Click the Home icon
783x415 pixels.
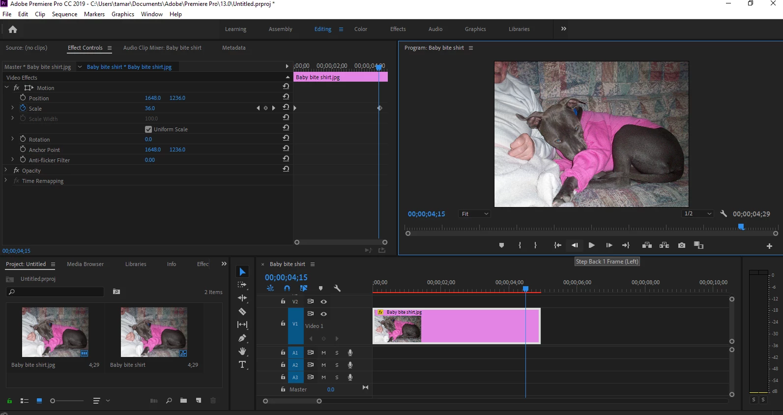(13, 30)
